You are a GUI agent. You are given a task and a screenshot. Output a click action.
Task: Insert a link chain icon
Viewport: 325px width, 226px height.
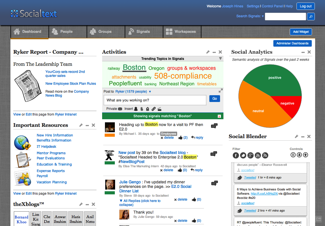coord(153,109)
